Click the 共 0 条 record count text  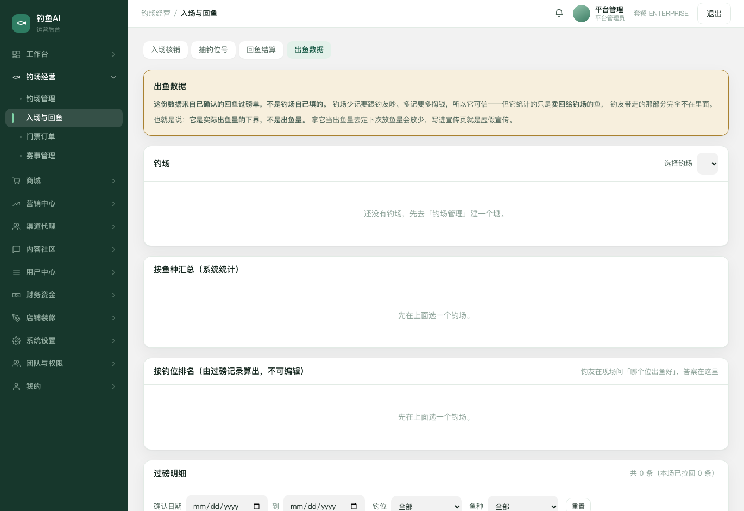[674, 473]
